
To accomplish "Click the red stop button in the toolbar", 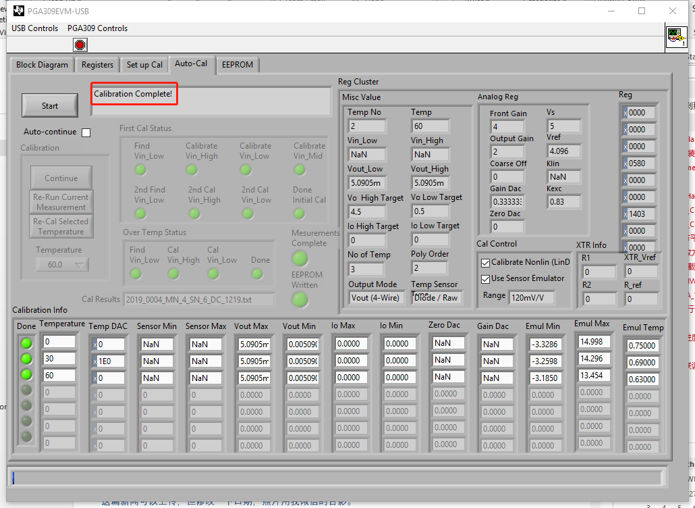I will point(80,45).
